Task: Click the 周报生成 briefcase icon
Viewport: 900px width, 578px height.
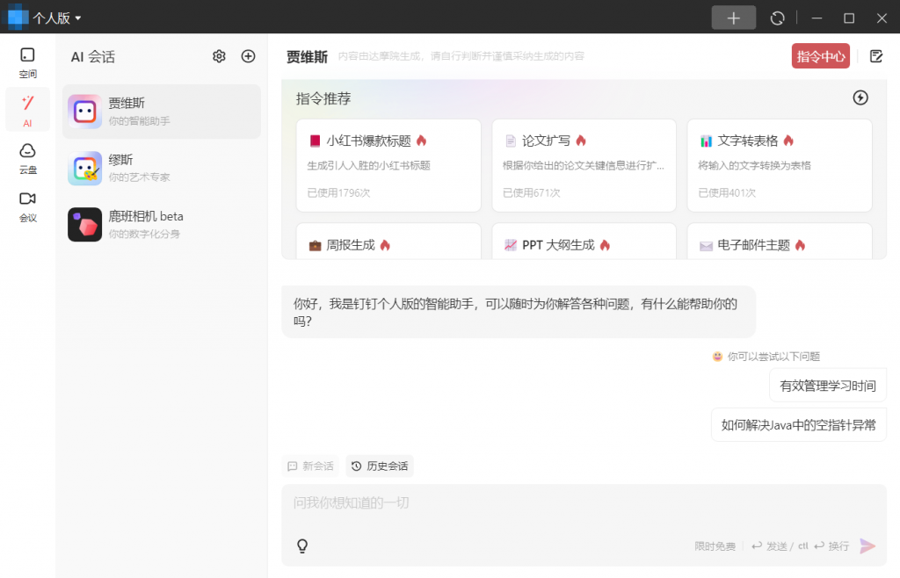Action: tap(315, 245)
